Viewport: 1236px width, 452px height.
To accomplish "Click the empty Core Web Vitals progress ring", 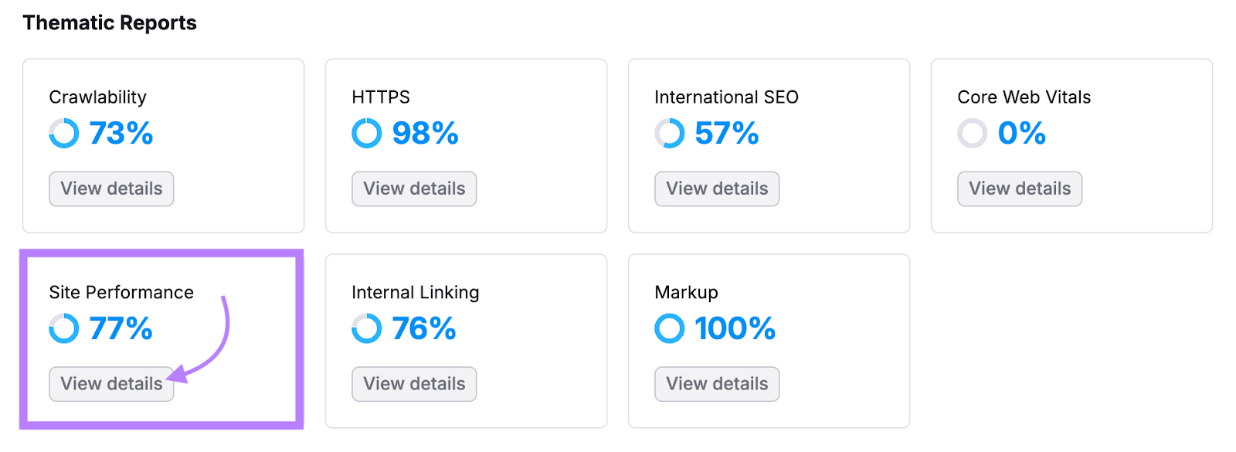I will tap(971, 133).
